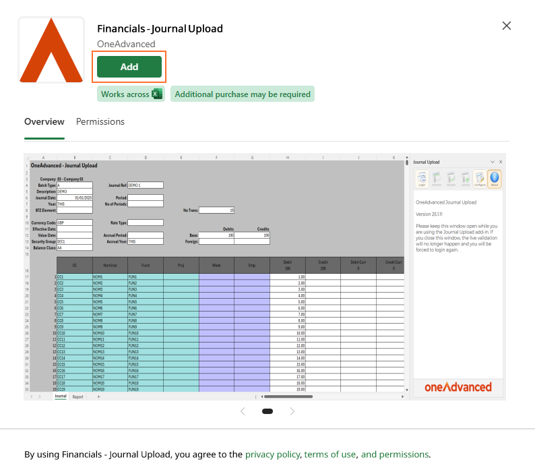This screenshot has width=535, height=474.
Task: Select the Overview tab
Action: (x=44, y=121)
